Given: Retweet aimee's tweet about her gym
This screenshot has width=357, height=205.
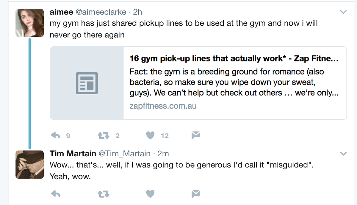Looking at the screenshot, I should pos(104,136).
